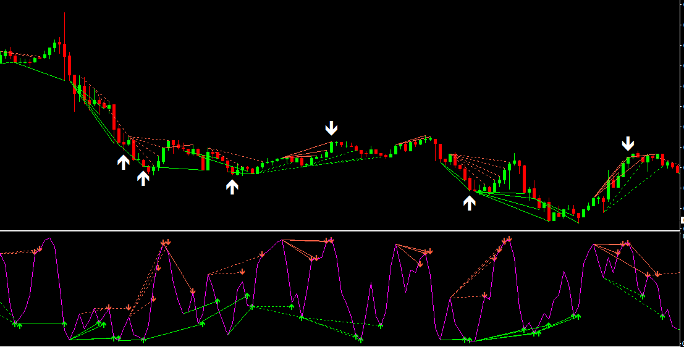
Task: Select the rightmost green arrow in oscillator panel
Action: (x=662, y=316)
